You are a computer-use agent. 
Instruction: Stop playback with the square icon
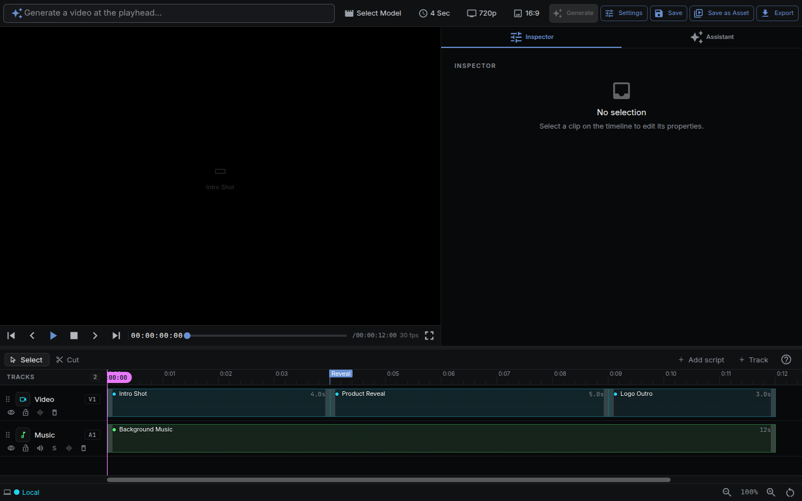pyautogui.click(x=74, y=336)
